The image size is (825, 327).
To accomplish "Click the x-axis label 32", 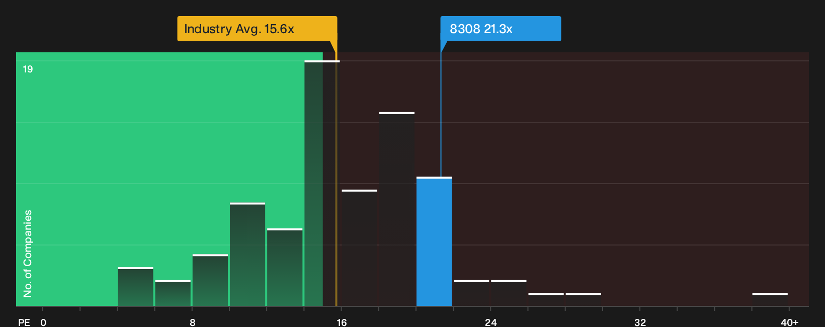I will coord(640,322).
